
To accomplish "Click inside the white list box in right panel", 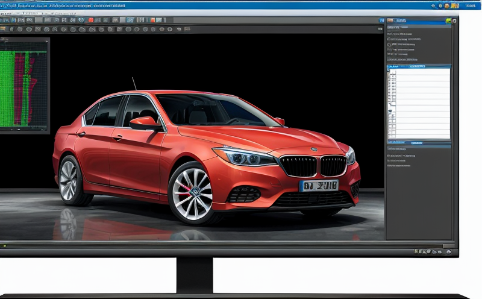I will (x=419, y=103).
